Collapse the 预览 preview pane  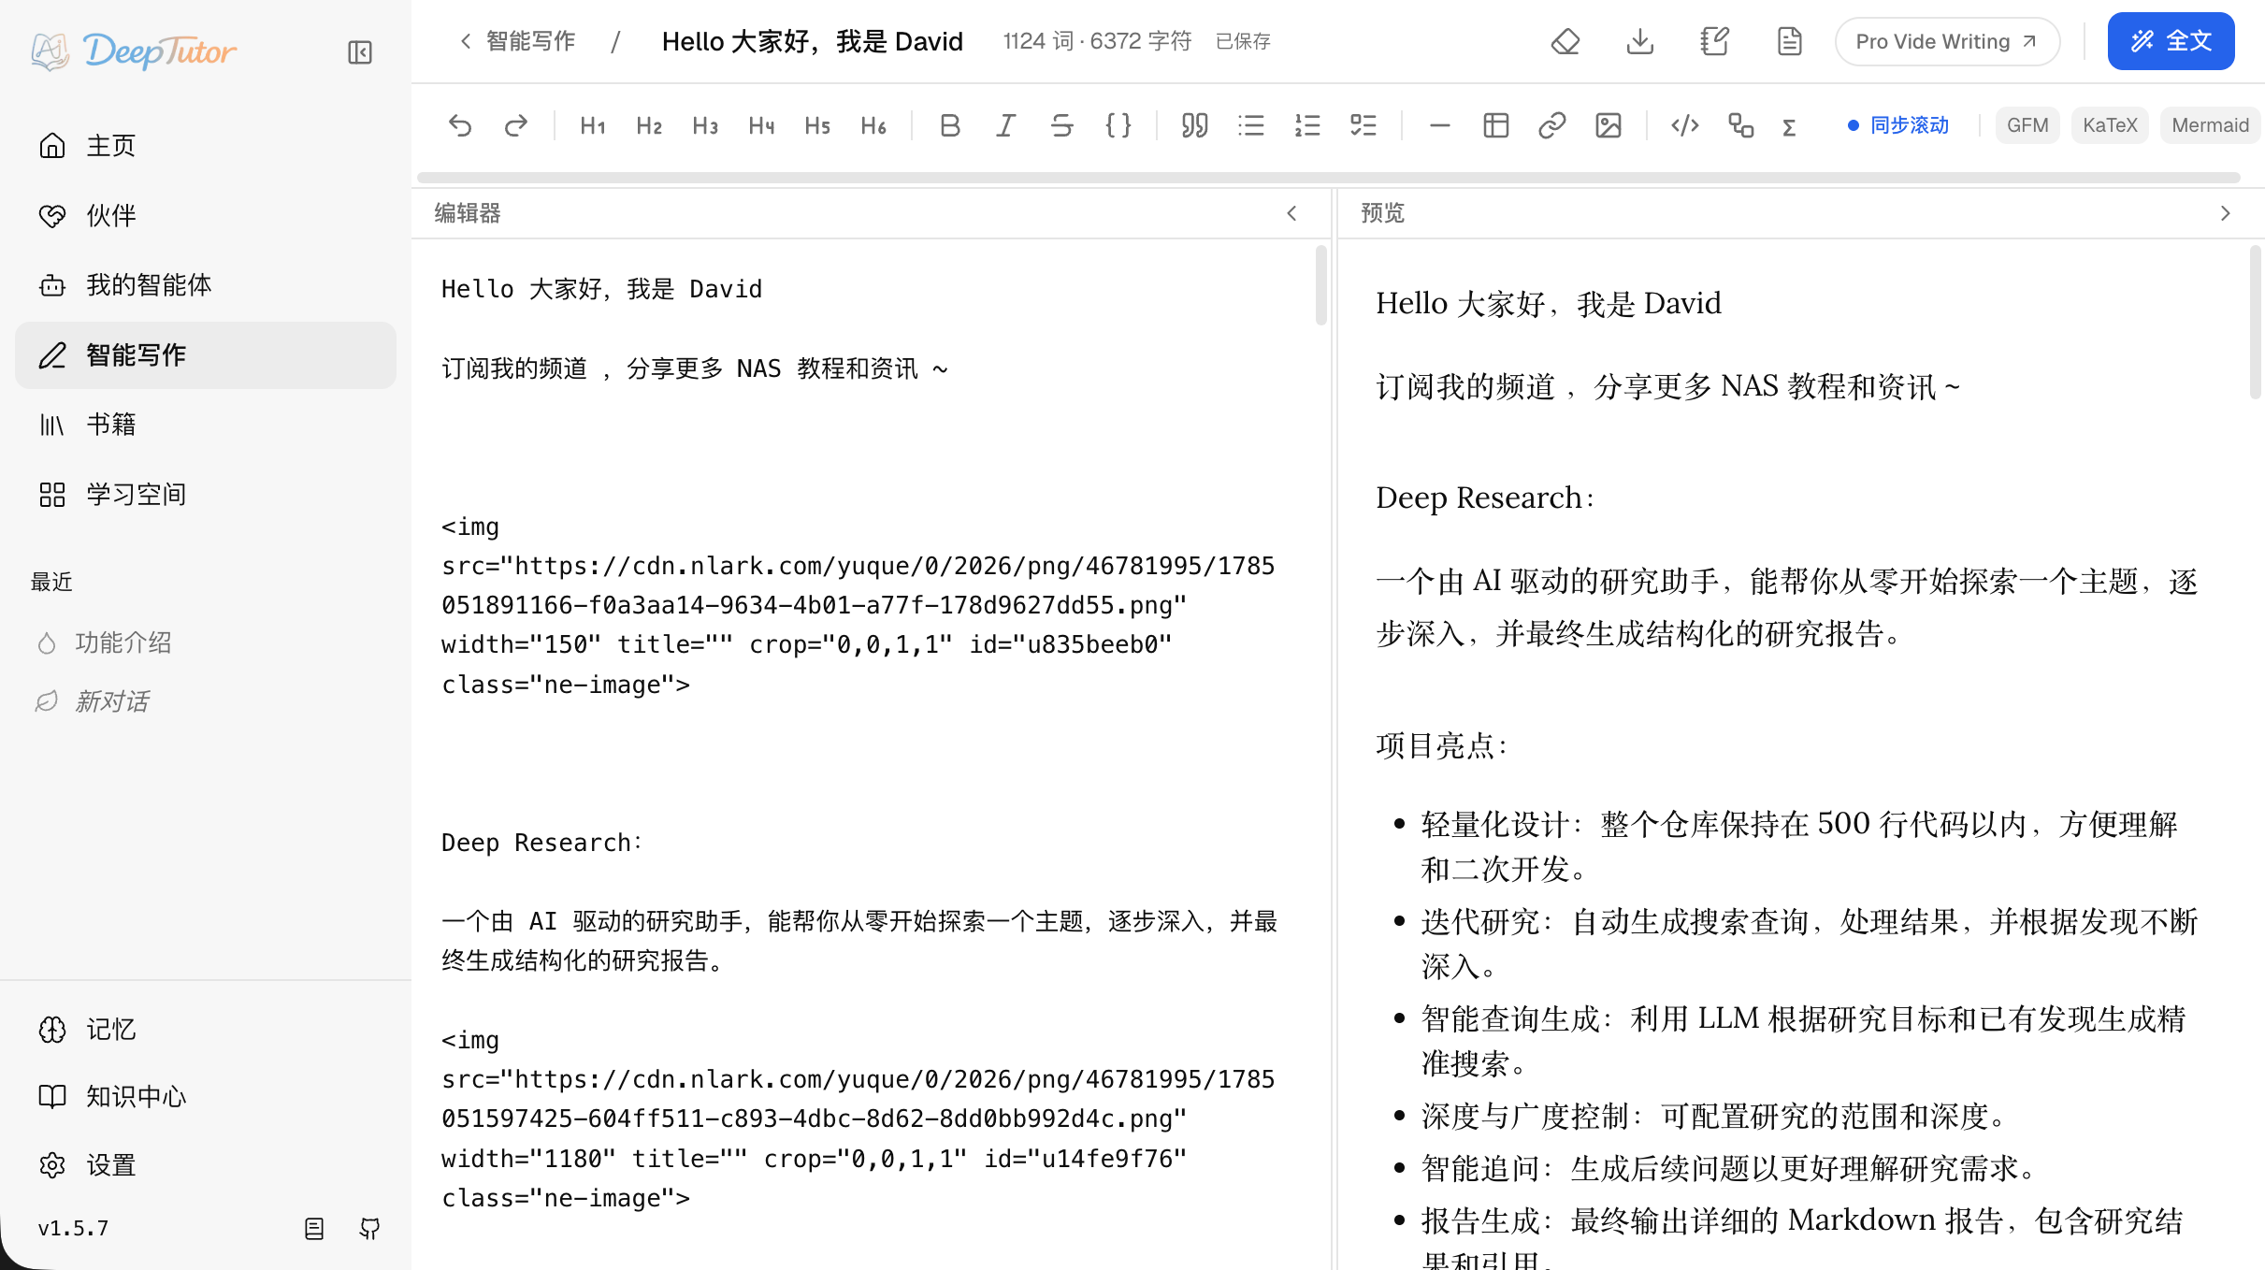pos(2226,213)
